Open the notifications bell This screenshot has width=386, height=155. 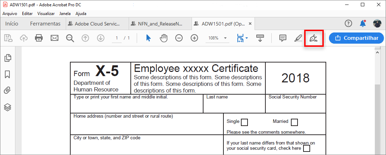363,24
